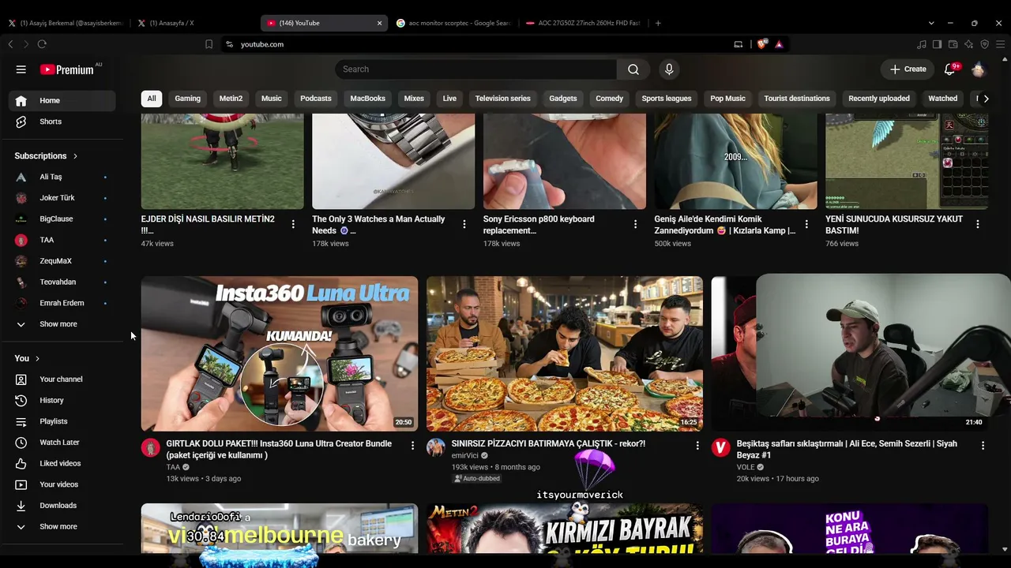This screenshot has height=568, width=1011.
Task: Open the notifications bell
Action: pos(950,69)
